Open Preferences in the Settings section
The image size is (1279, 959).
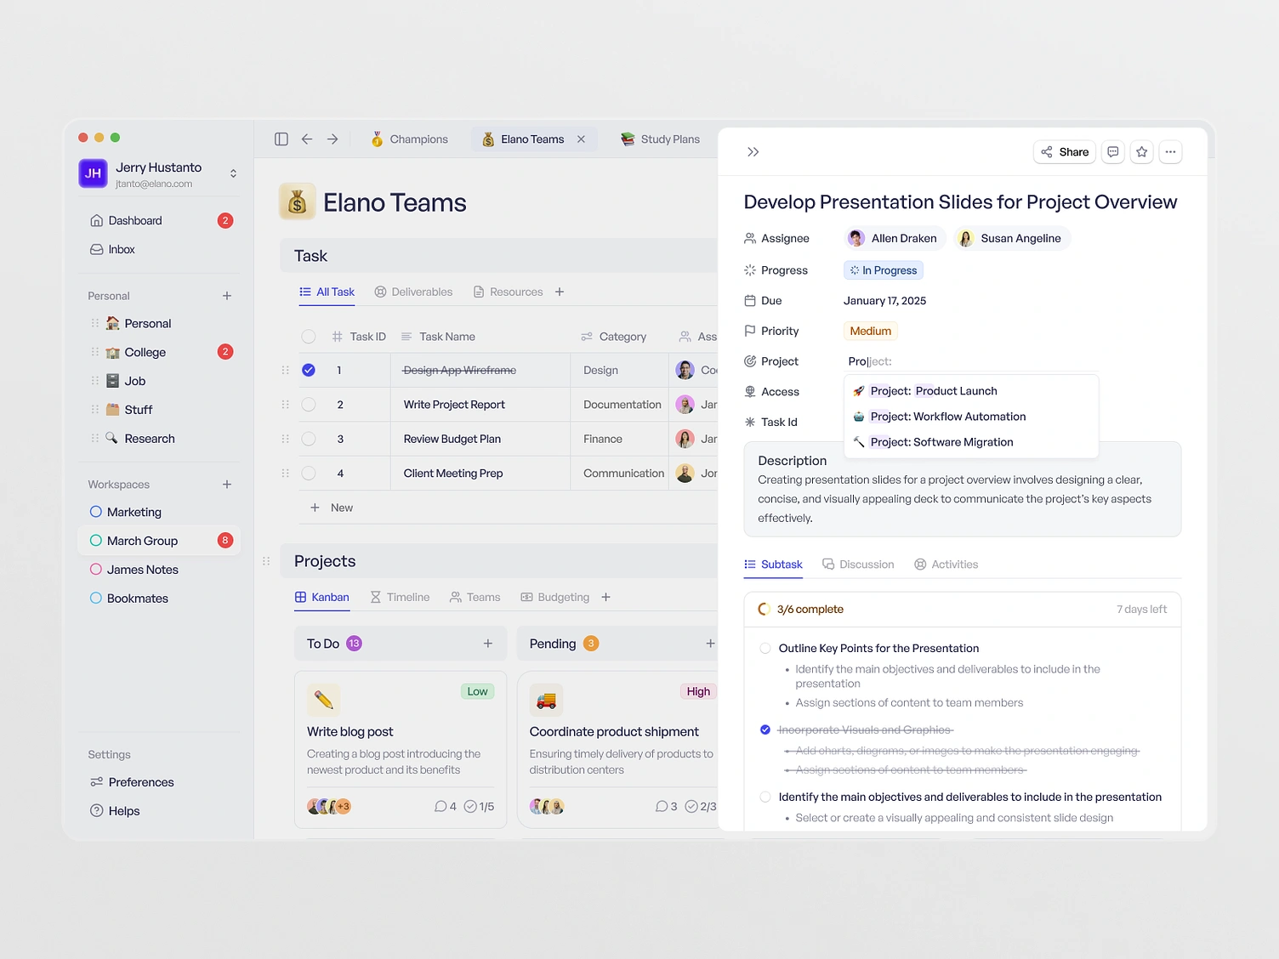(141, 781)
